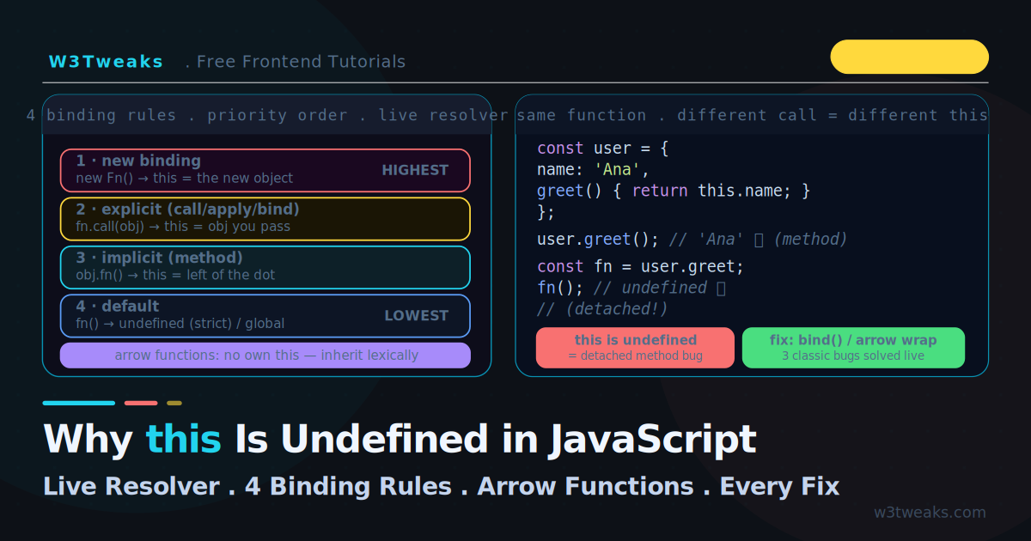Image resolution: width=1031 pixels, height=541 pixels.
Task: Click 'fn() → undefined (strict) / global' text
Action: [x=180, y=324]
